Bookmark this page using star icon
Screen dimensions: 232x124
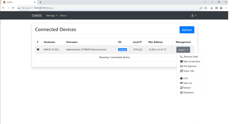coord(206,8)
